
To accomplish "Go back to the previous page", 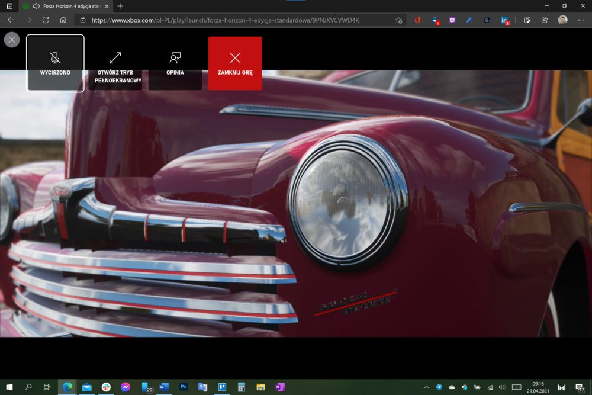I will pyautogui.click(x=11, y=20).
